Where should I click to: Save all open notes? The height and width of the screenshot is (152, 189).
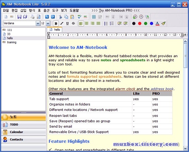coord(25,17)
